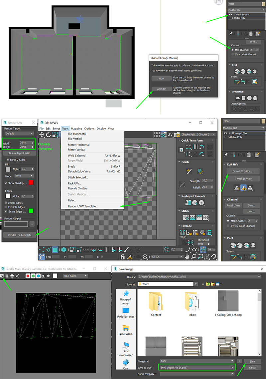The height and width of the screenshot is (379, 266).
Task: Choose Weld Selected from Tools menu
Action: pyautogui.click(x=77, y=156)
